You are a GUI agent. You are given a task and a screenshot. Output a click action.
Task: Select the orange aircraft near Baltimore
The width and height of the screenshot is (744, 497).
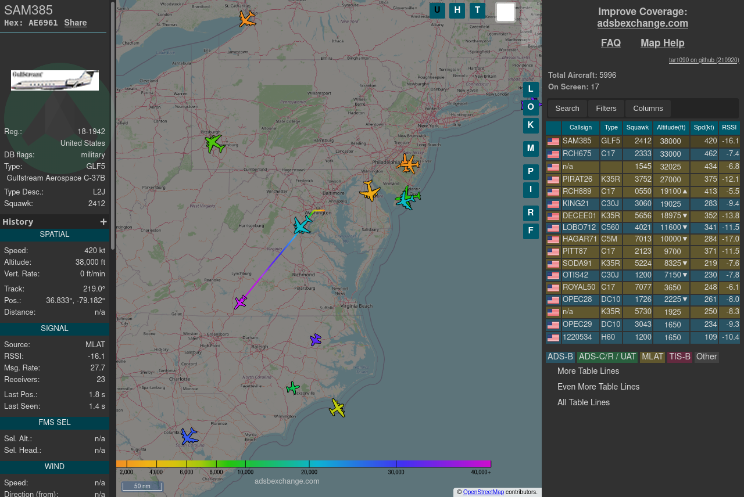coord(369,191)
